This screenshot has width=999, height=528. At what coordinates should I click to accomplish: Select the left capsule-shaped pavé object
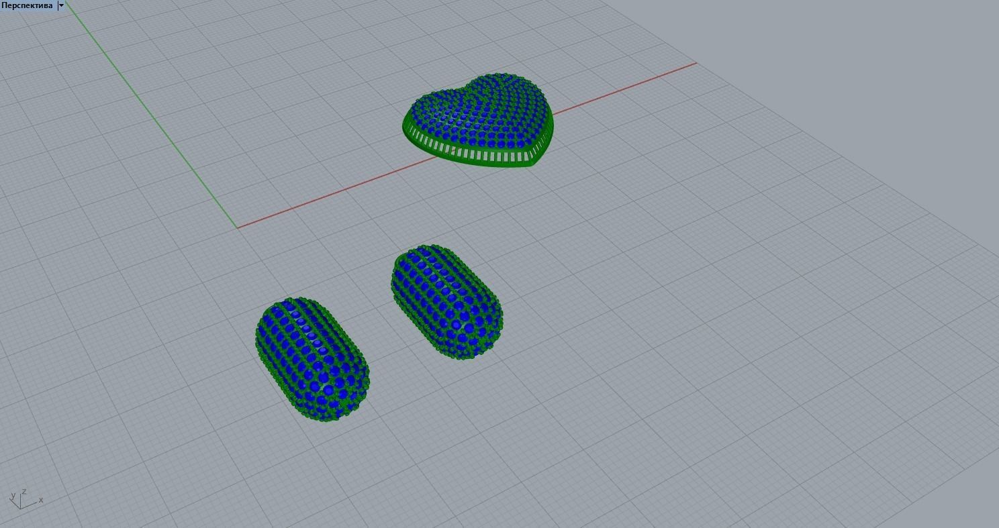(x=312, y=360)
